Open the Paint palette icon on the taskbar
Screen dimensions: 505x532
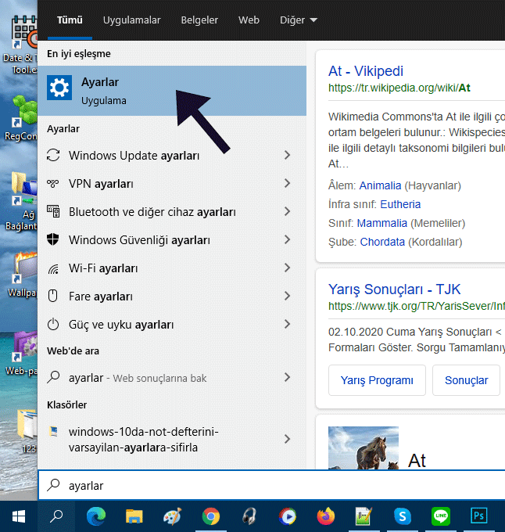pyautogui.click(x=173, y=516)
